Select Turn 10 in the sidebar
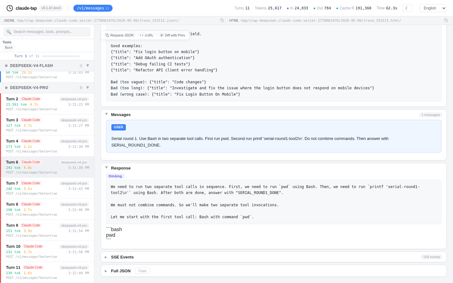The width and height of the screenshot is (453, 283). [47, 251]
